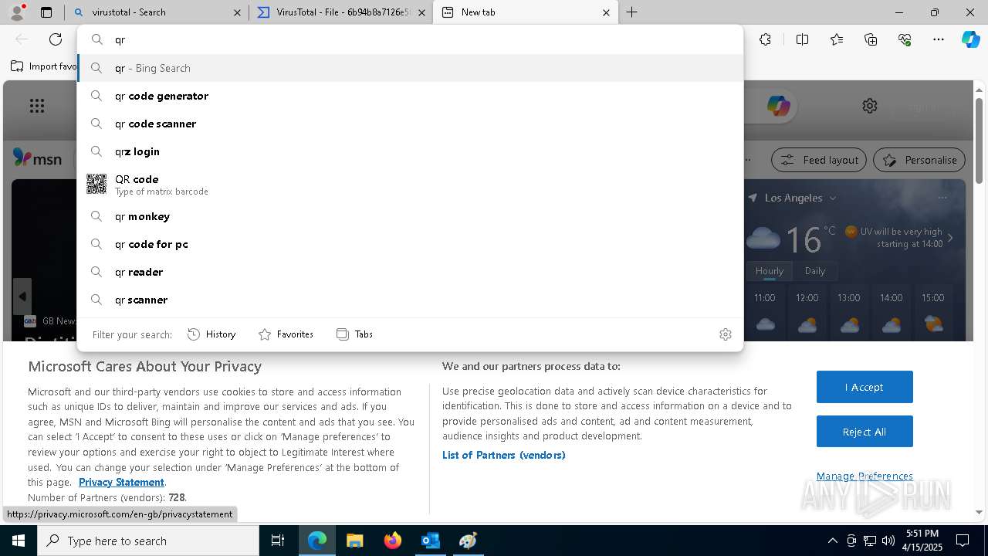Viewport: 988px width, 556px height.
Task: Open File Explorer from taskbar
Action: (x=354, y=541)
